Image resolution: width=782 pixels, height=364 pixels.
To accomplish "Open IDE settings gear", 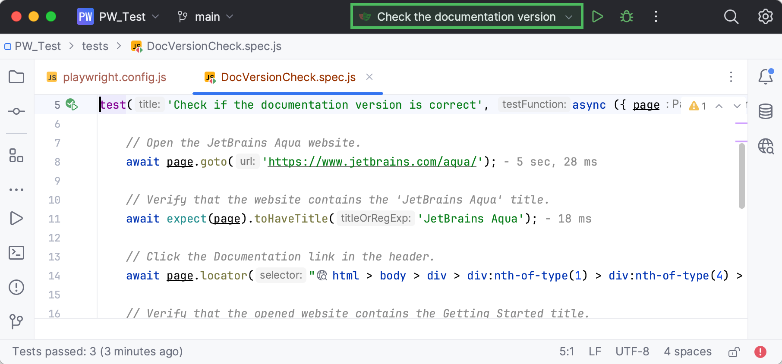I will point(765,16).
